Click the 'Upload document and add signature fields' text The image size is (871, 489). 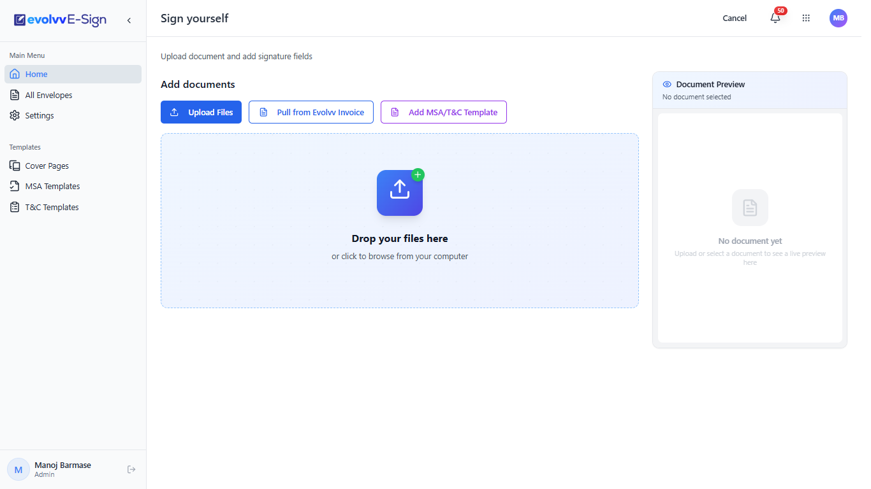237,57
